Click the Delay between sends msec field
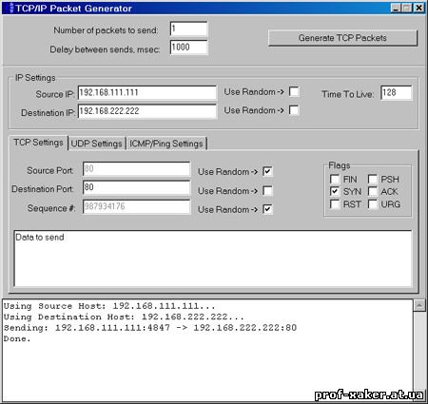Screen dimensions: 428x404 coord(188,48)
